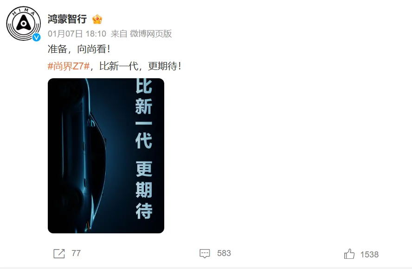Viewport: 412px width, 269px height.
Task: Open the HIMA circular profile avatar
Action: pyautogui.click(x=23, y=23)
